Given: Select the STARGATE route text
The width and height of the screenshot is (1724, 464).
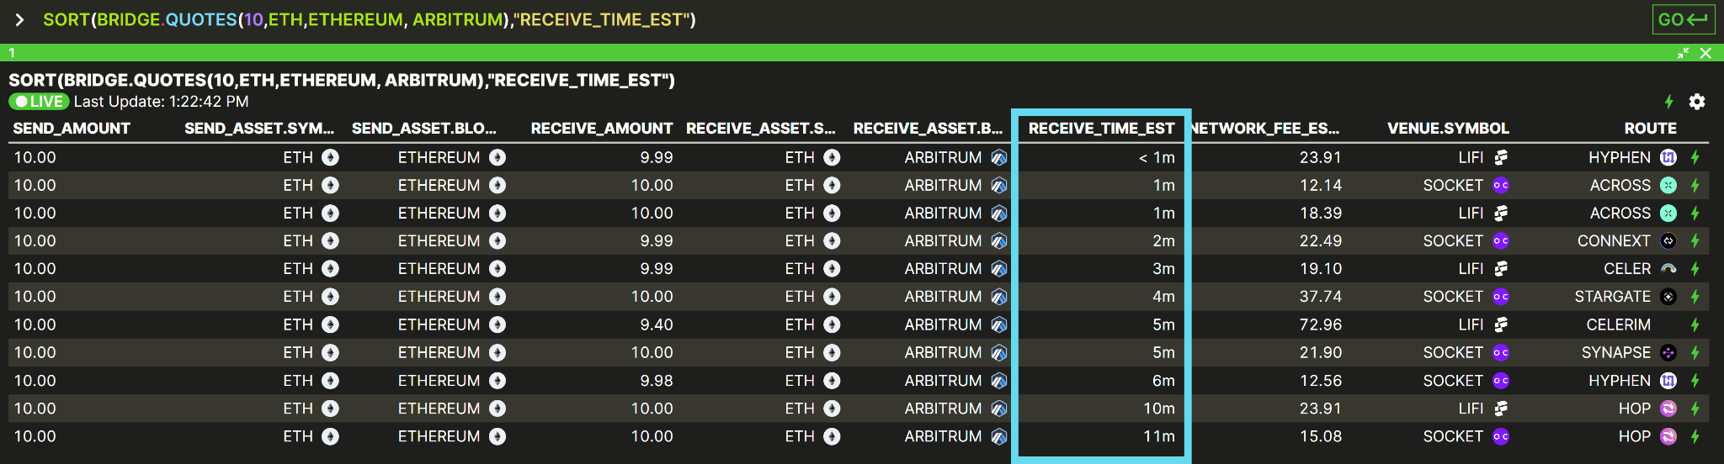Looking at the screenshot, I should pyautogui.click(x=1612, y=297).
